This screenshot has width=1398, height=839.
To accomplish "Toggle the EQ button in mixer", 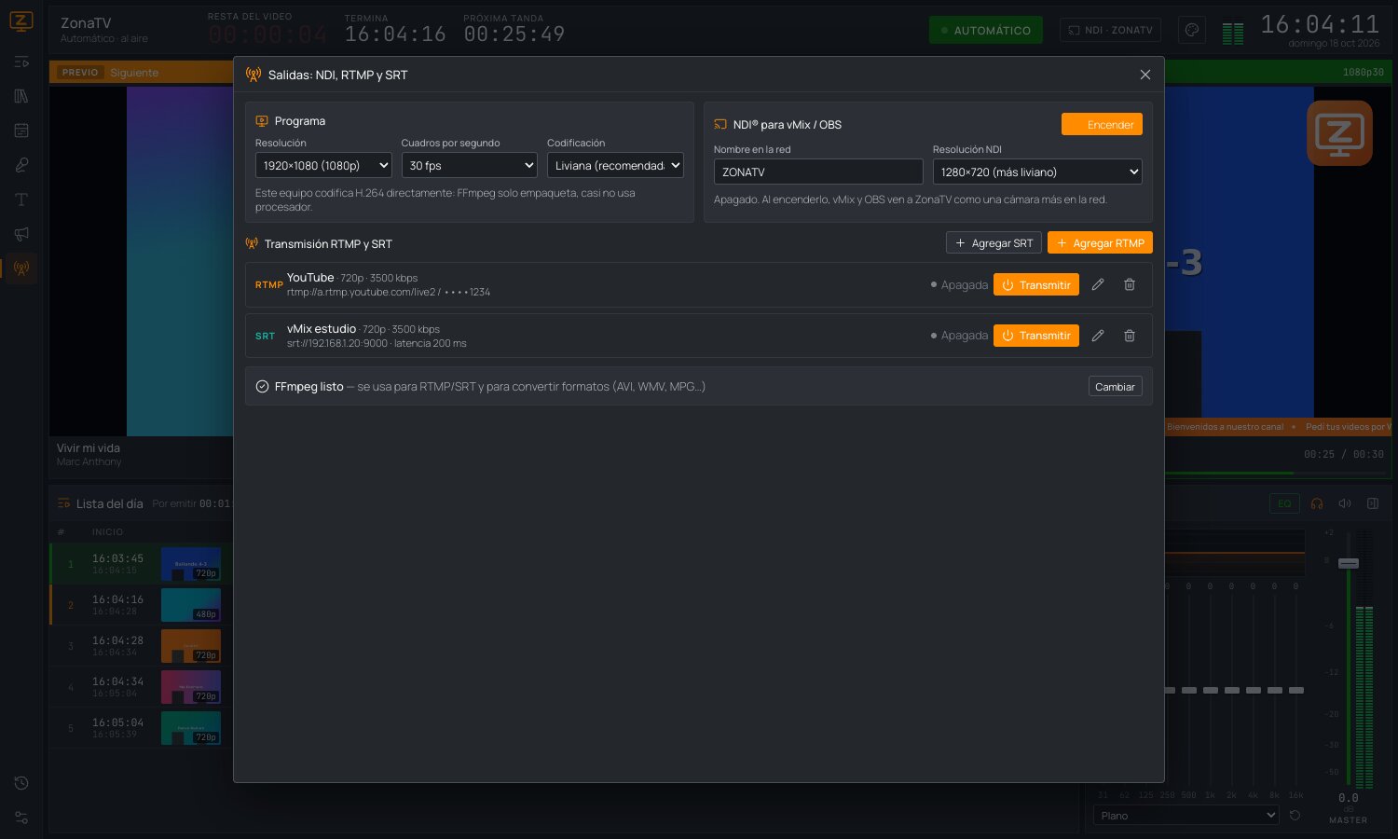I will (x=1284, y=503).
